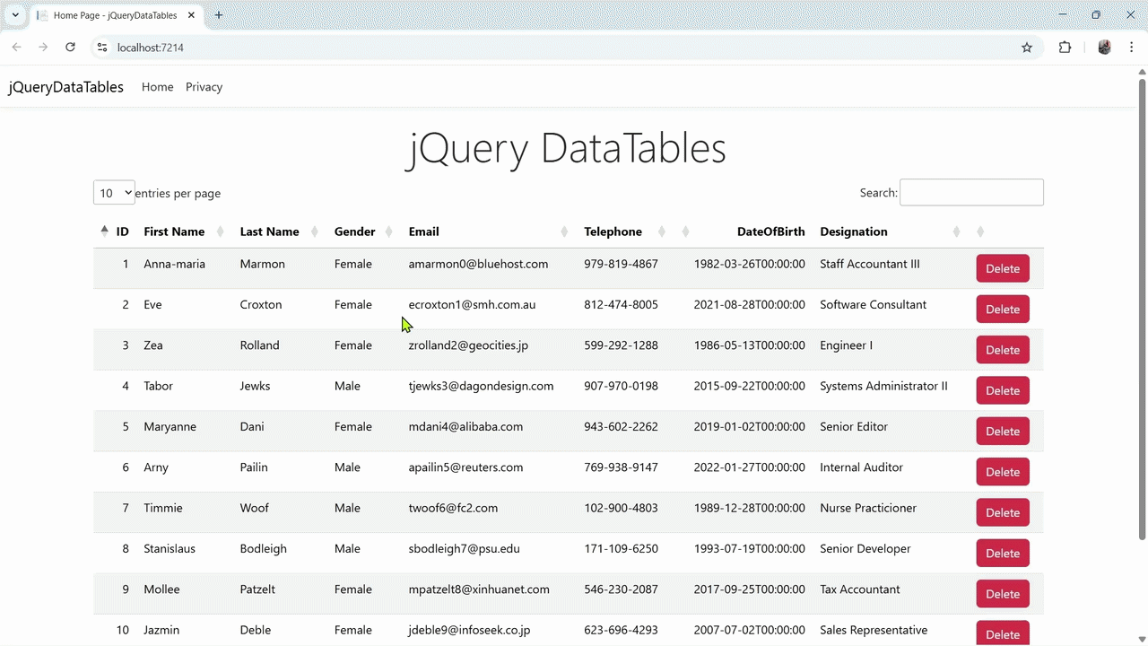
Task: Open the browser Extensions icon
Action: (1065, 48)
